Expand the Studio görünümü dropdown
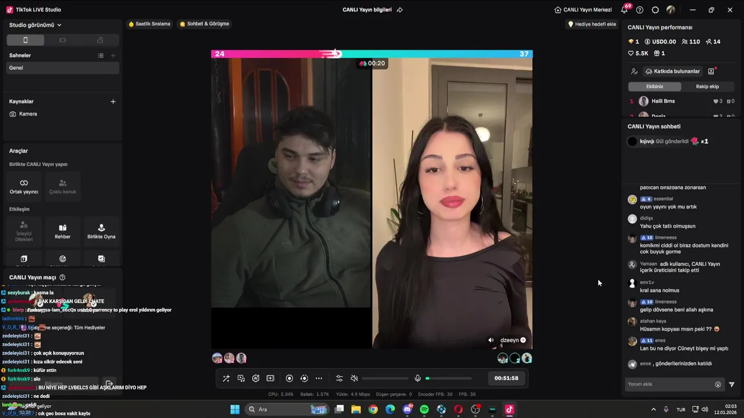This screenshot has height=418, width=744. [35, 25]
